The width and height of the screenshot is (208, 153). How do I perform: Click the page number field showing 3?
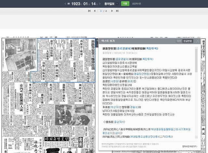[100, 11]
